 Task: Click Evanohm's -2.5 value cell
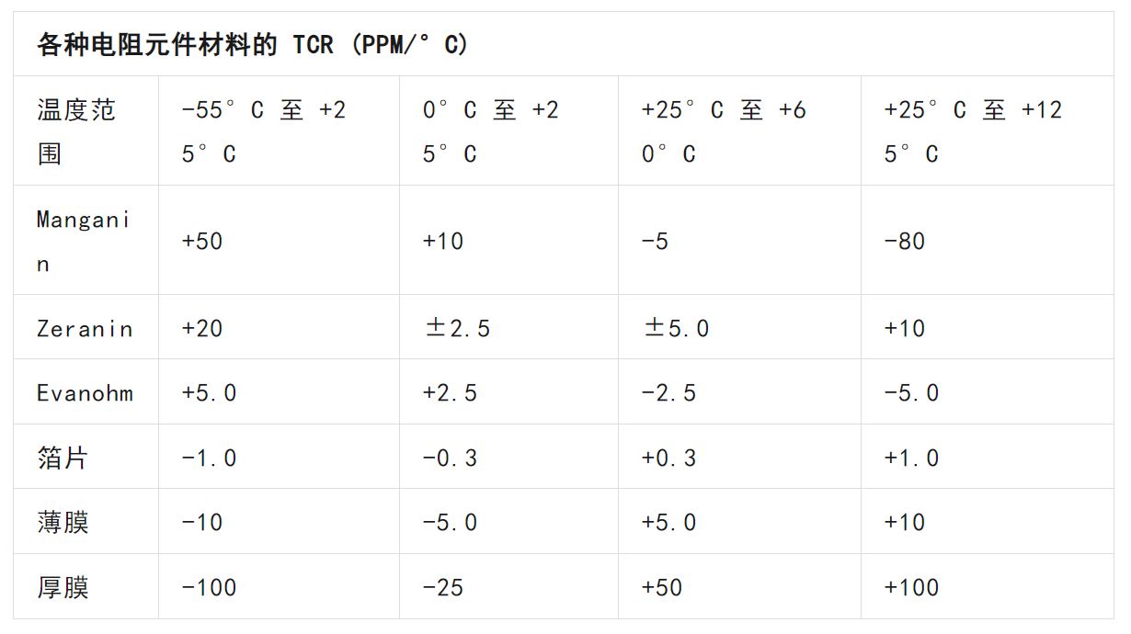668,393
